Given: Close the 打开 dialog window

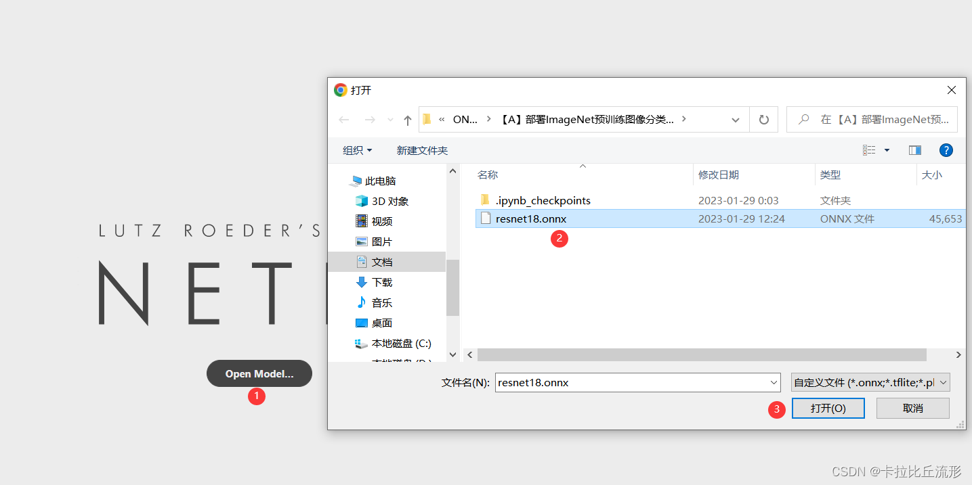Looking at the screenshot, I should coord(951,90).
